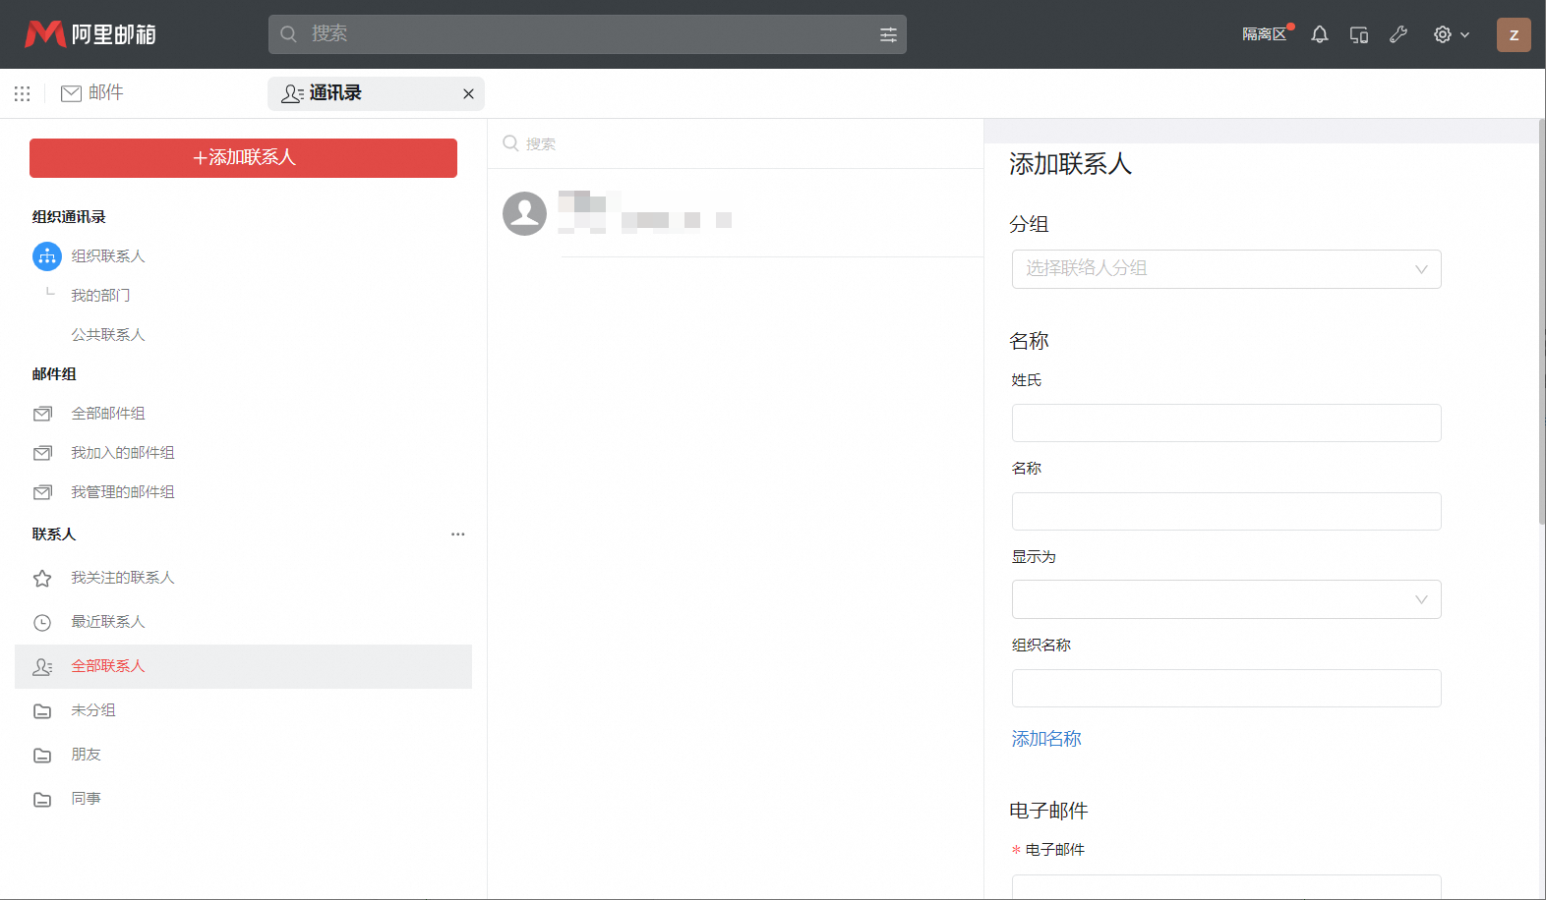This screenshot has width=1546, height=900.
Task: Expand the 选择联络人分组 dropdown
Action: click(1225, 269)
